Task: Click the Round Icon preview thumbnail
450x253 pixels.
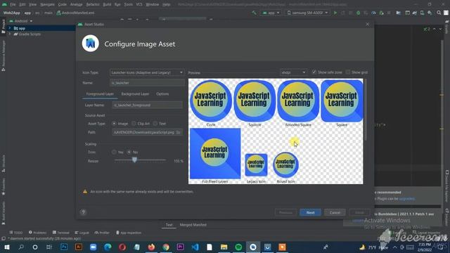Action: [285, 164]
